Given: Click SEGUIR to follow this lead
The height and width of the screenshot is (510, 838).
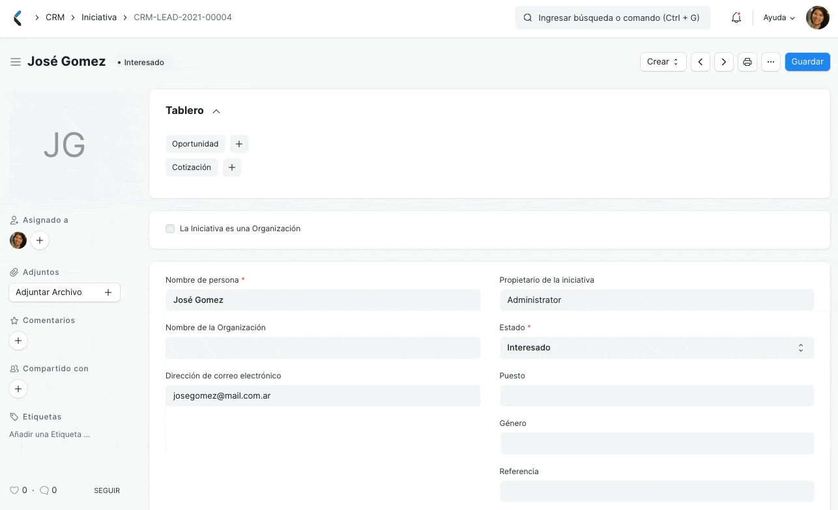Looking at the screenshot, I should pos(107,490).
